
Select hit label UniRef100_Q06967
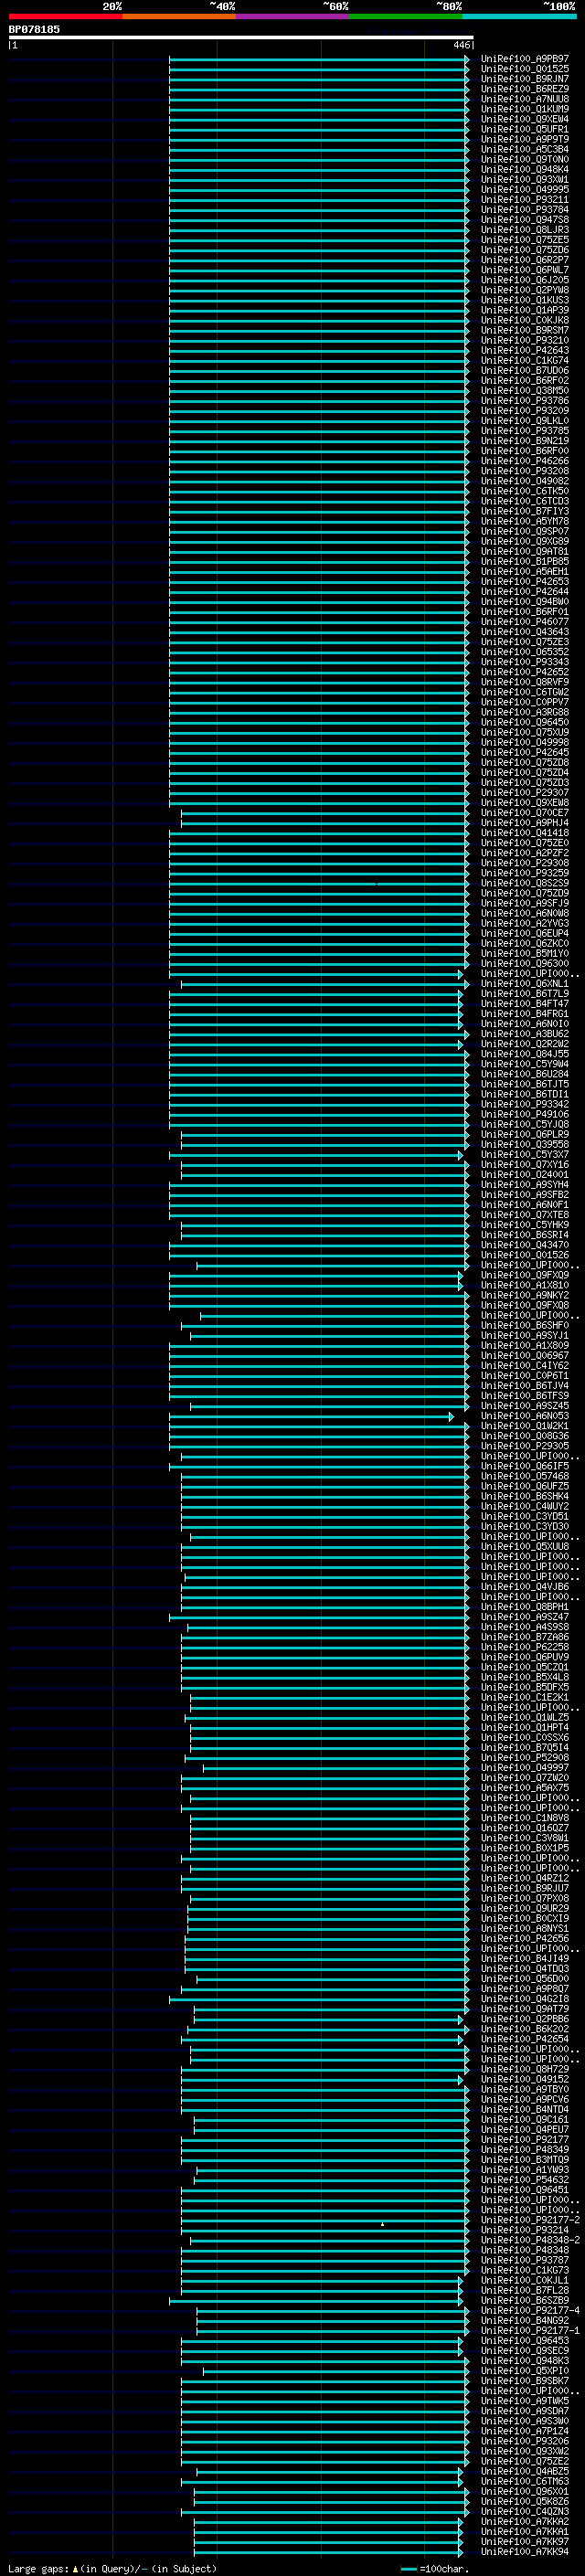[524, 1356]
